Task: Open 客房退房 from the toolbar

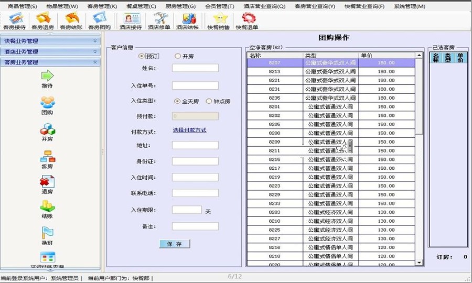Action: point(42,20)
